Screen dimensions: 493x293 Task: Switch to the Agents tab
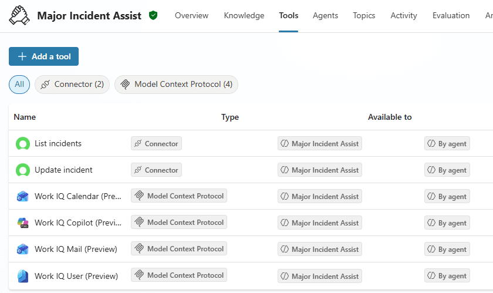click(325, 16)
